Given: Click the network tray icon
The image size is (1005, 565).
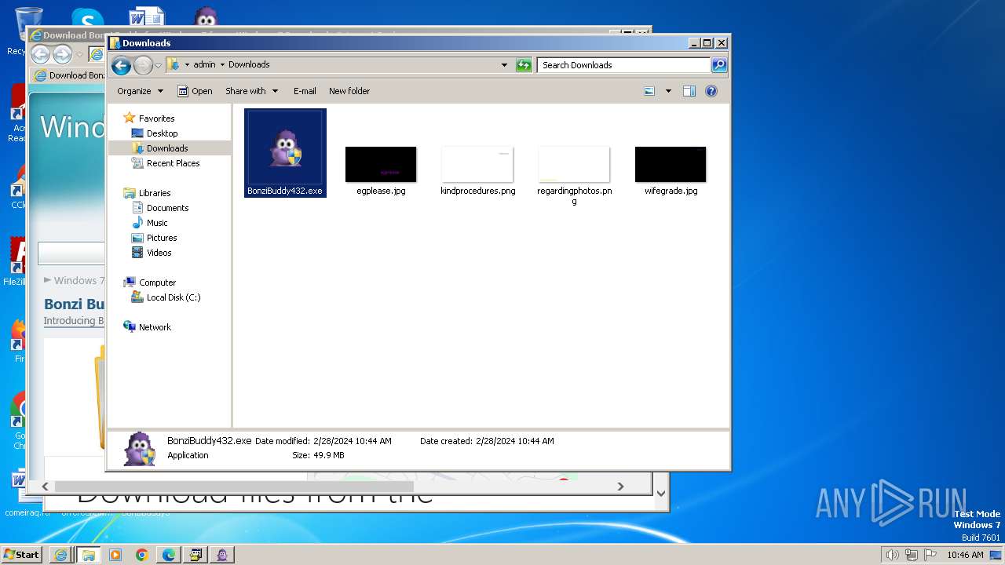Looking at the screenshot, I should 912,555.
